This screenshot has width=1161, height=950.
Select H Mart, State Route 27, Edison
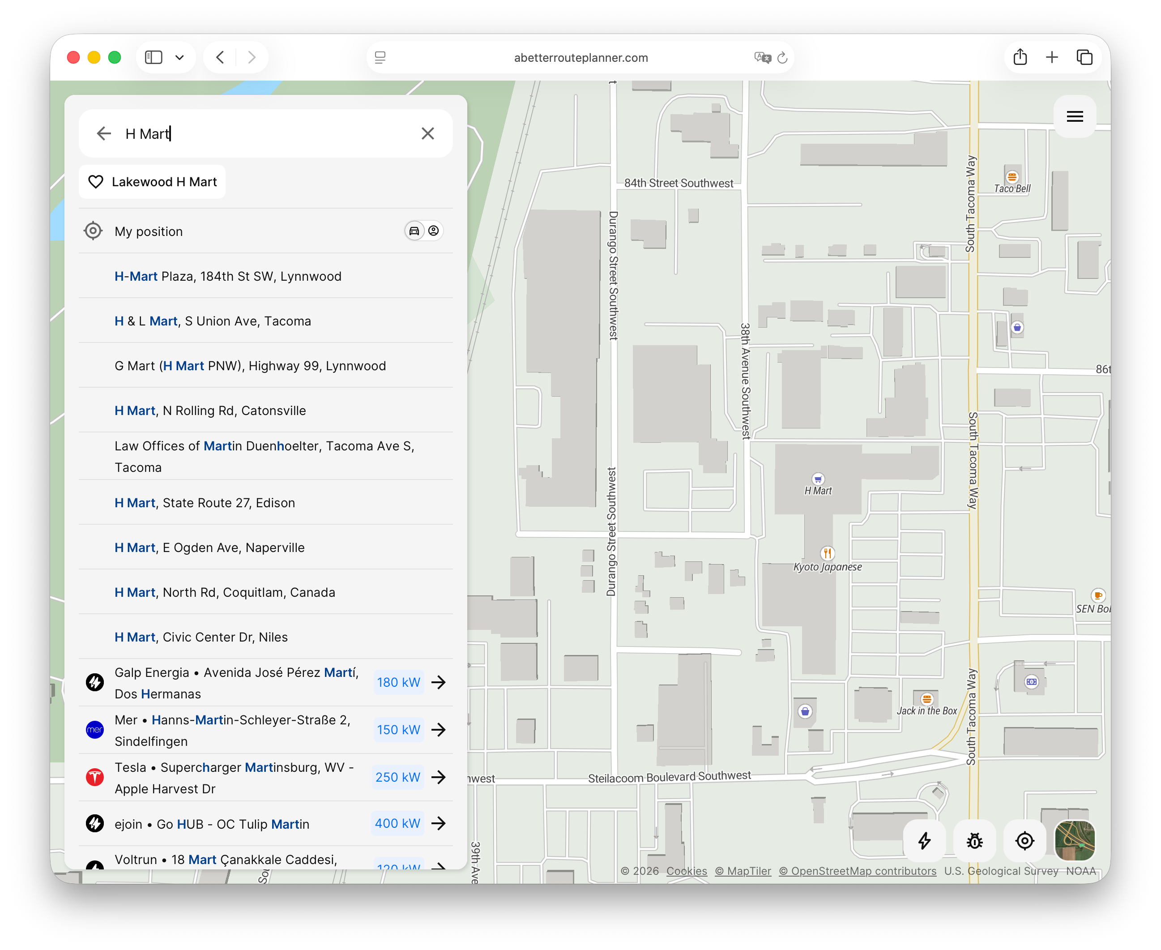(x=266, y=502)
